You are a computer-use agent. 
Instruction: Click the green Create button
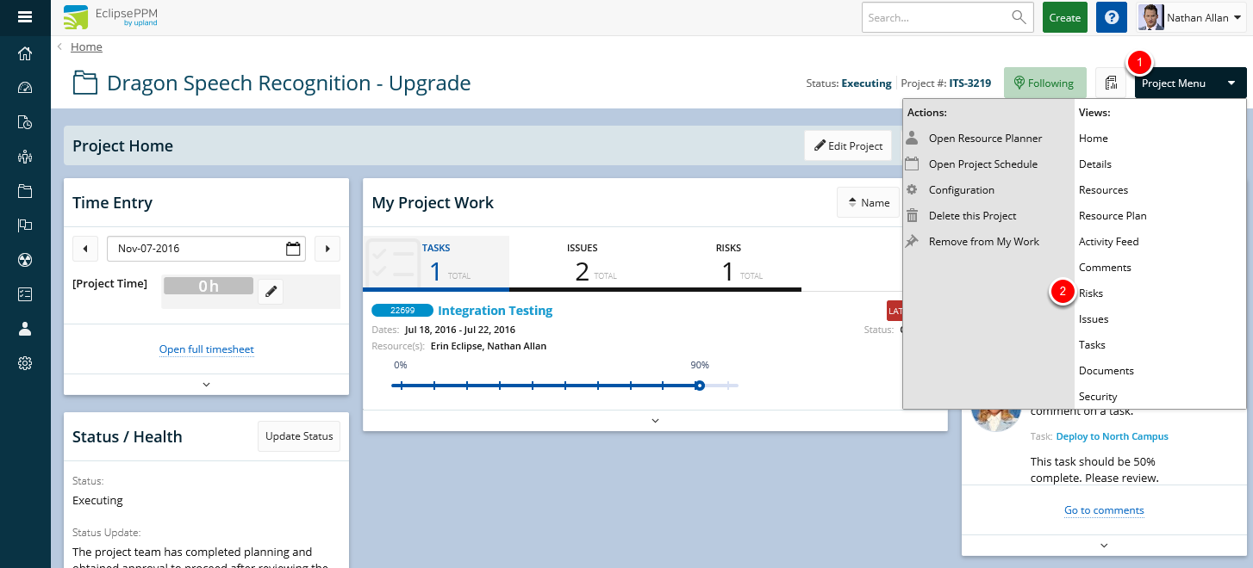tap(1065, 17)
